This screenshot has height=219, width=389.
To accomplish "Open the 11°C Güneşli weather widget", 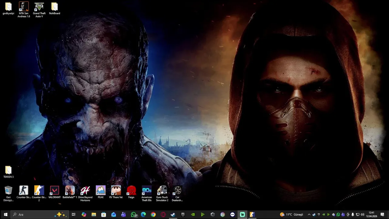I will 291,214.
